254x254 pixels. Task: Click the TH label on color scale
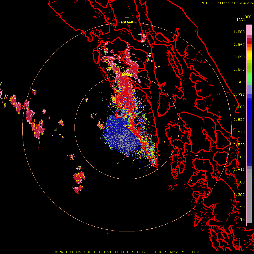[x=242, y=220]
